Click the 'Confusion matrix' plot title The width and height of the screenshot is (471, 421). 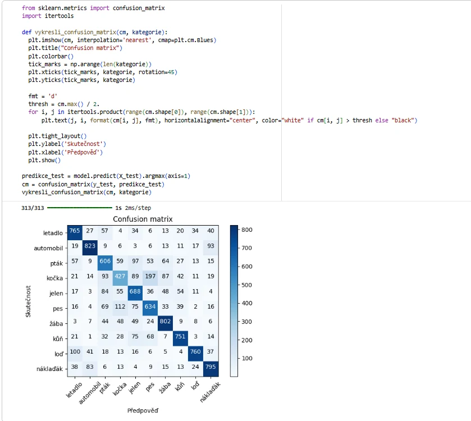pos(143,219)
